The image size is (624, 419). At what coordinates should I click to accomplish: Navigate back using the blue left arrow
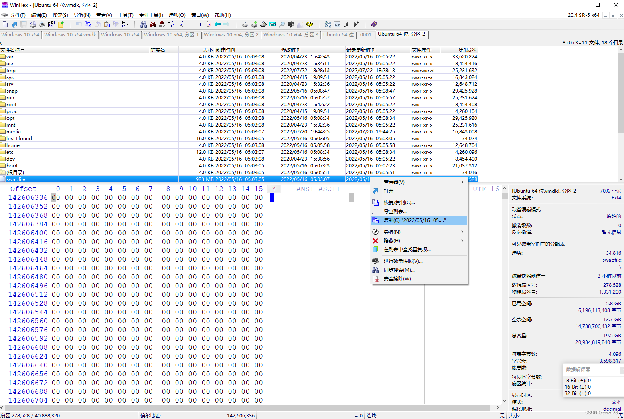[x=217, y=24]
